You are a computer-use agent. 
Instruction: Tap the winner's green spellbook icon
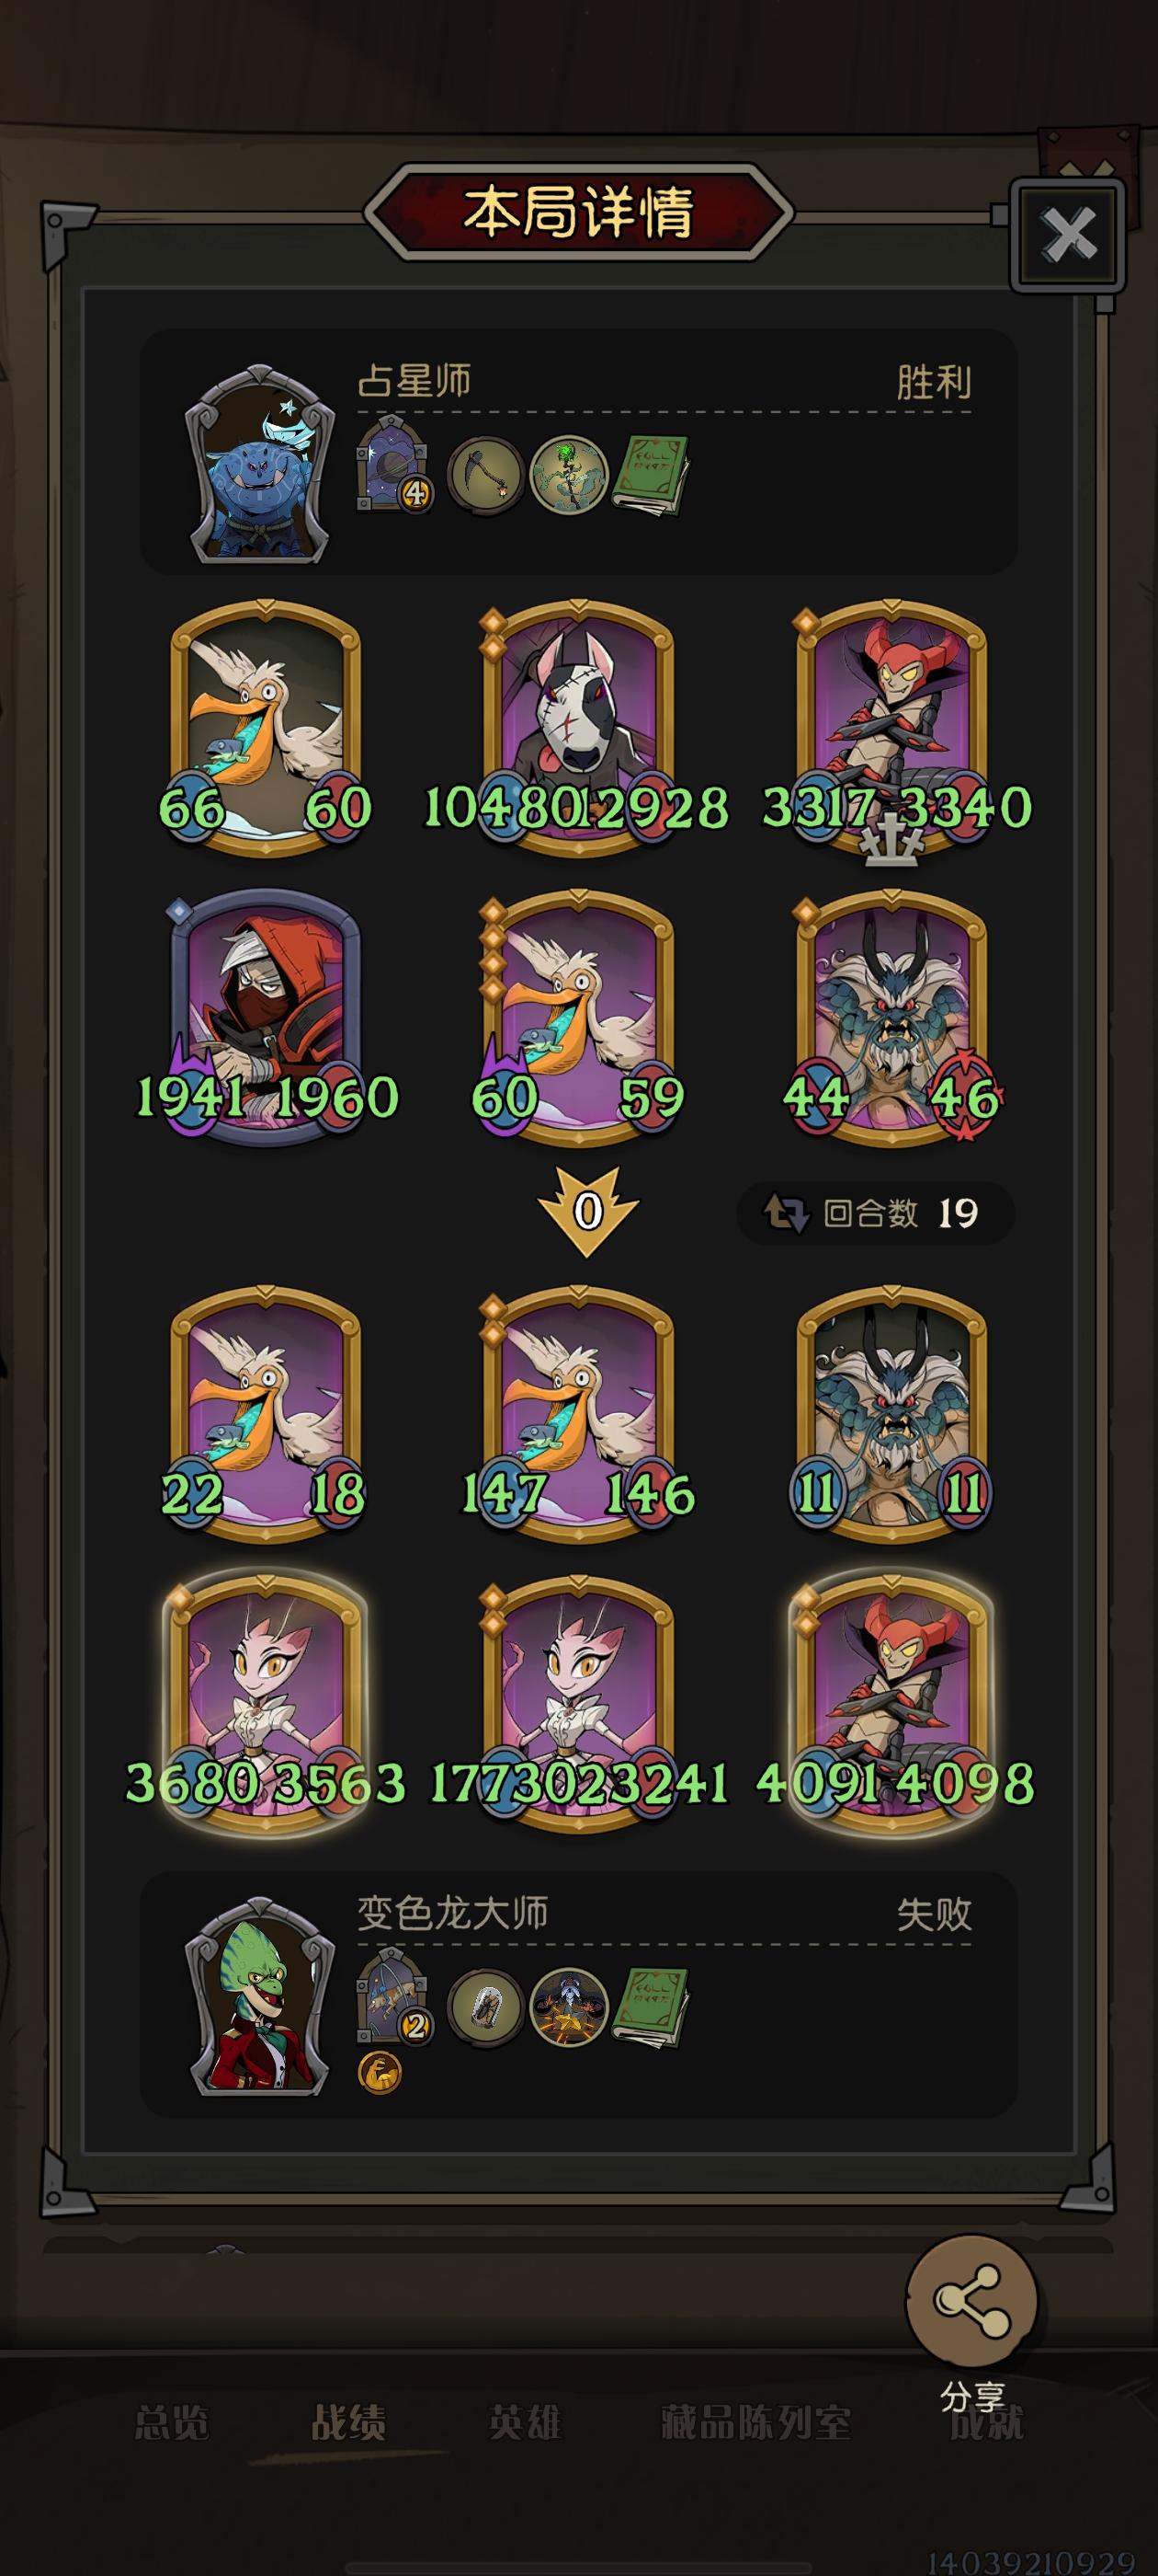(651, 476)
